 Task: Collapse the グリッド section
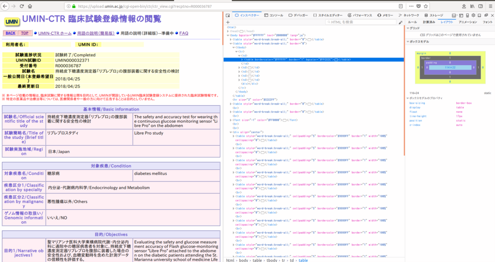408,28
